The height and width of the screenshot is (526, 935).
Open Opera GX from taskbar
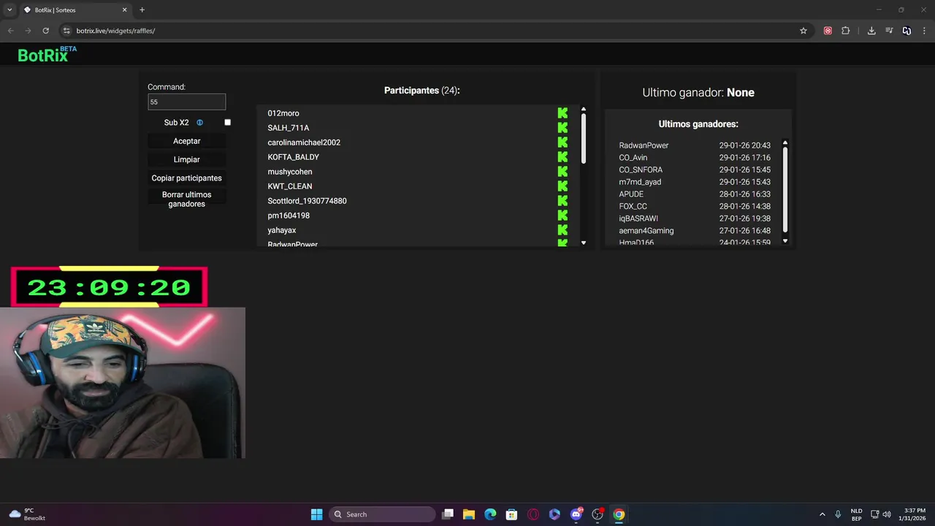click(533, 514)
